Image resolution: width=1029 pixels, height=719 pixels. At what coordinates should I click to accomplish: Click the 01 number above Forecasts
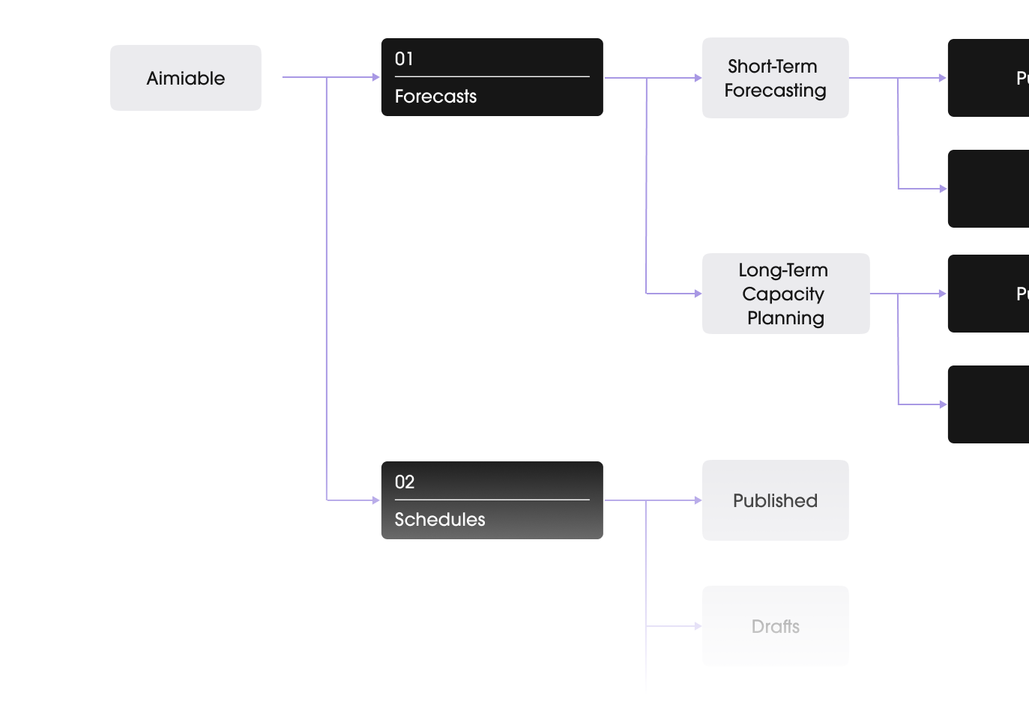(x=404, y=59)
